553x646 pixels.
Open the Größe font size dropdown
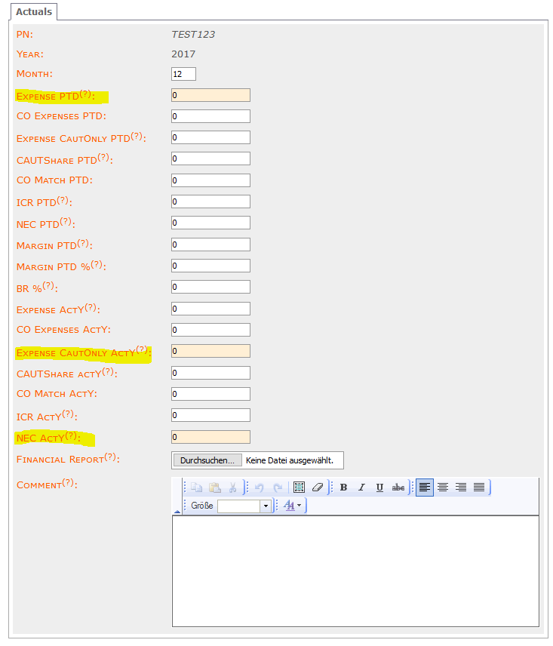[x=266, y=506]
